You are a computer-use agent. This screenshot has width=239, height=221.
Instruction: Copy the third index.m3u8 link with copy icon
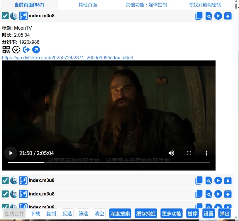pos(199,194)
